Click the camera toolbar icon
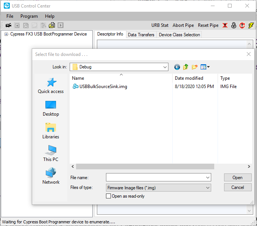The width and height of the screenshot is (257, 226). (8, 25)
